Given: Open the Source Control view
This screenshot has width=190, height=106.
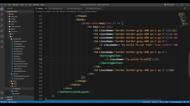Looking at the screenshot, I should click(2, 20).
